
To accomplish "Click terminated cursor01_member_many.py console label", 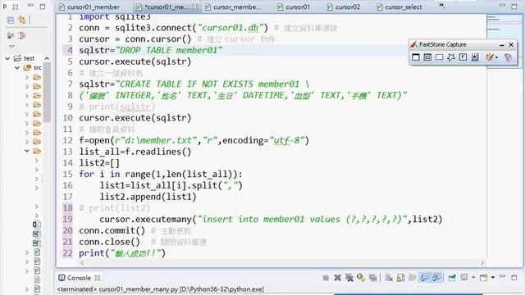I will (161, 289).
